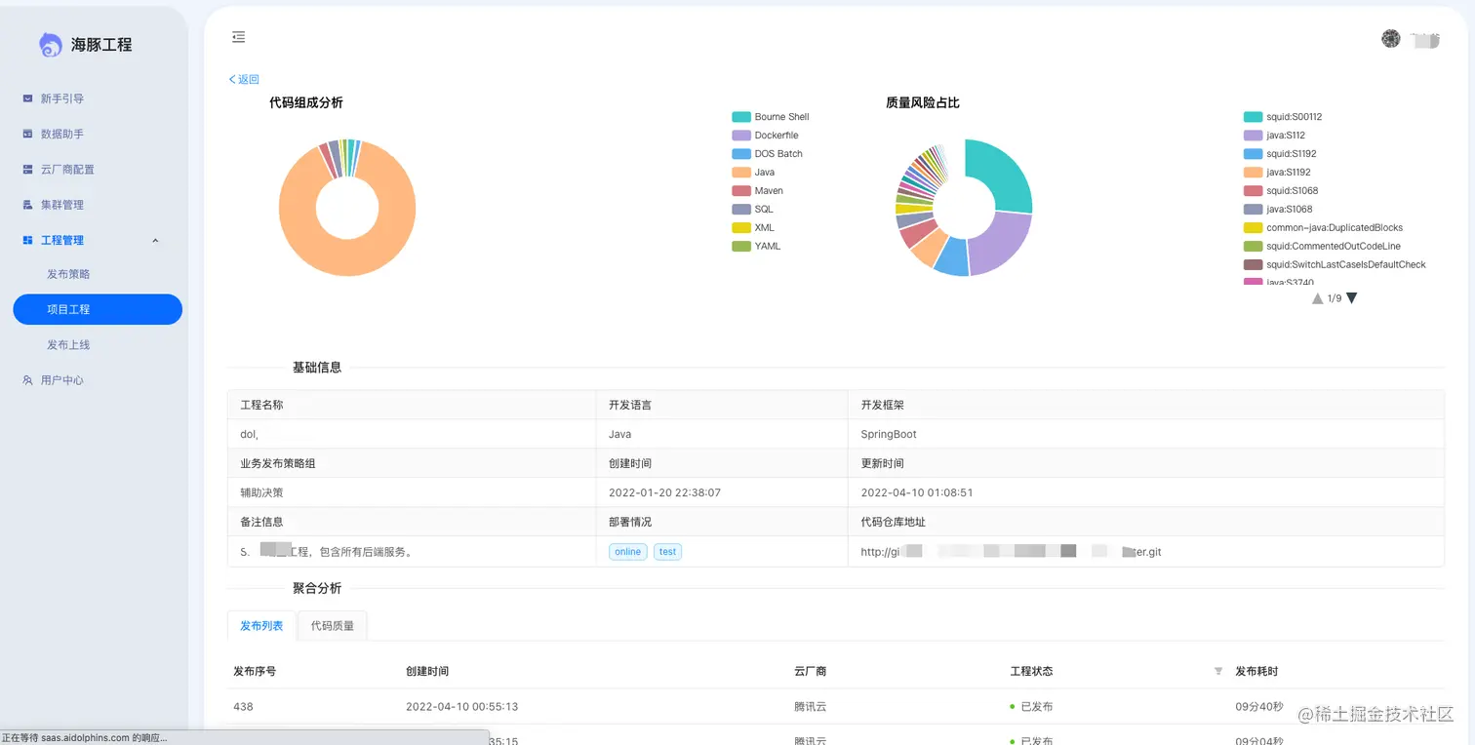Toggle the Maven legend entry

(x=758, y=191)
